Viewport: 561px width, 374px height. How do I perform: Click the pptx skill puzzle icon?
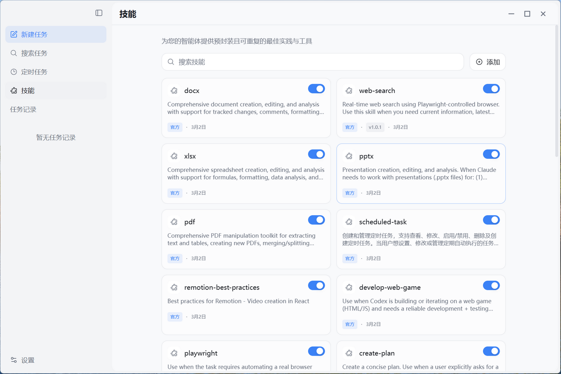pyautogui.click(x=349, y=156)
